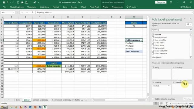The image size is (194, 109).
Task: Click the zoom out minus icon
Action: click(171, 103)
